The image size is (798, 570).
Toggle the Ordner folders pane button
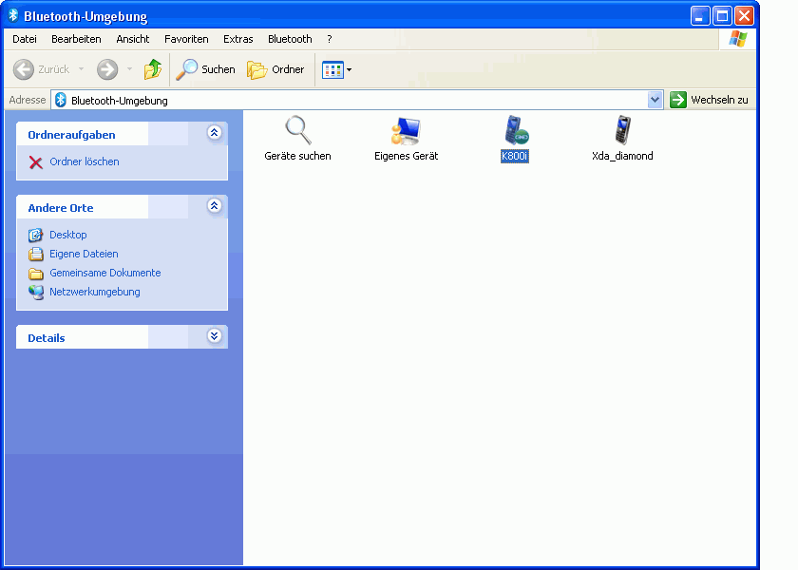pyautogui.click(x=276, y=69)
